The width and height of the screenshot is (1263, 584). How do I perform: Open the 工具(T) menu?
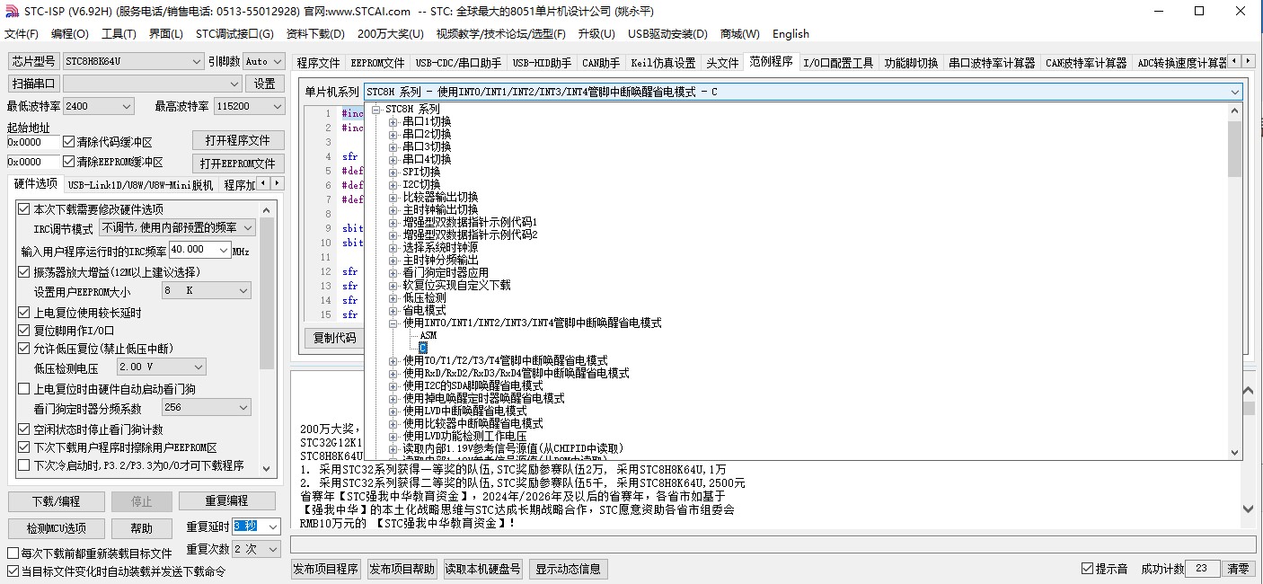[x=119, y=34]
